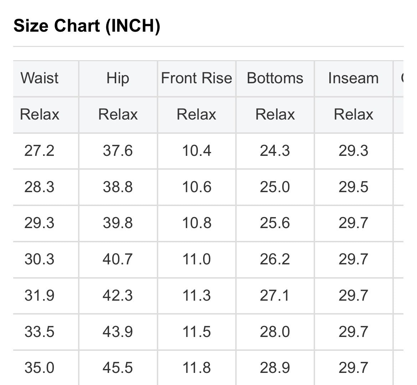
Task: Select the Hip column header
Action: [x=118, y=78]
